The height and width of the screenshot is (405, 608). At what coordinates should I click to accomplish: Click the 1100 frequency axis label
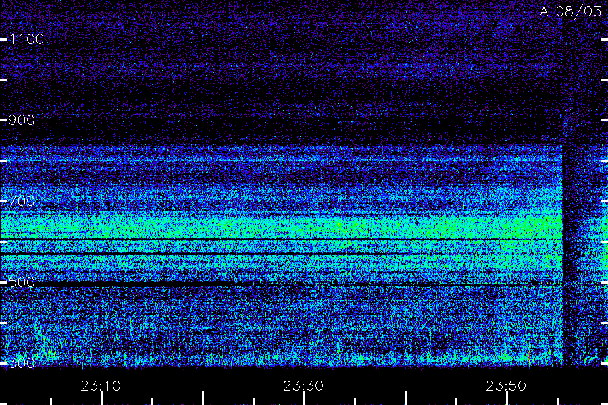[26, 39]
